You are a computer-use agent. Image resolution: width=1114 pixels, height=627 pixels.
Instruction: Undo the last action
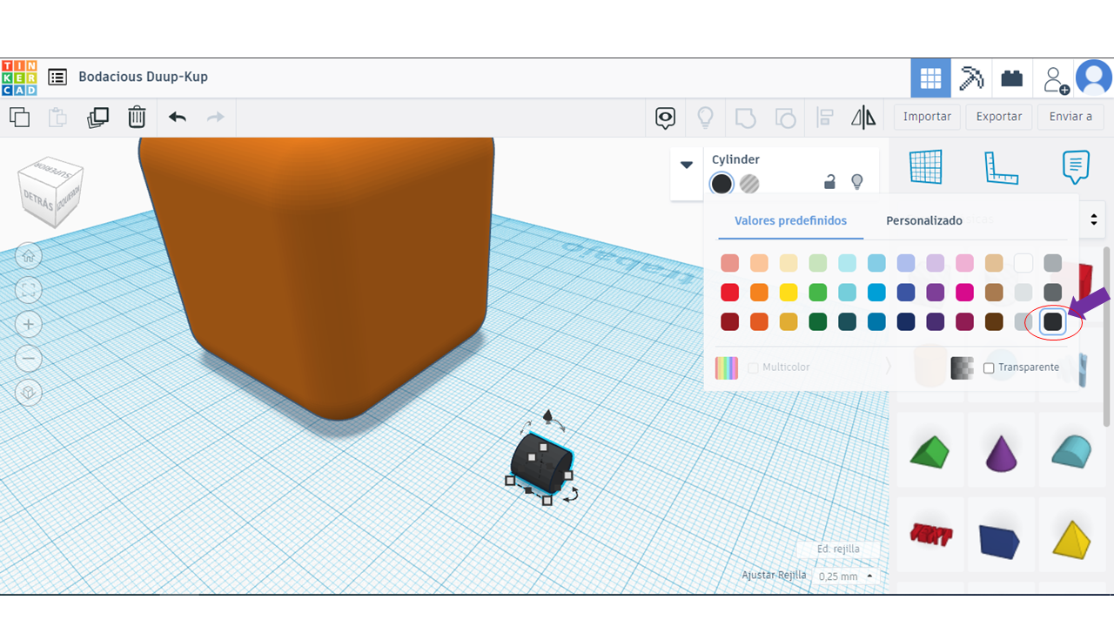pos(178,117)
